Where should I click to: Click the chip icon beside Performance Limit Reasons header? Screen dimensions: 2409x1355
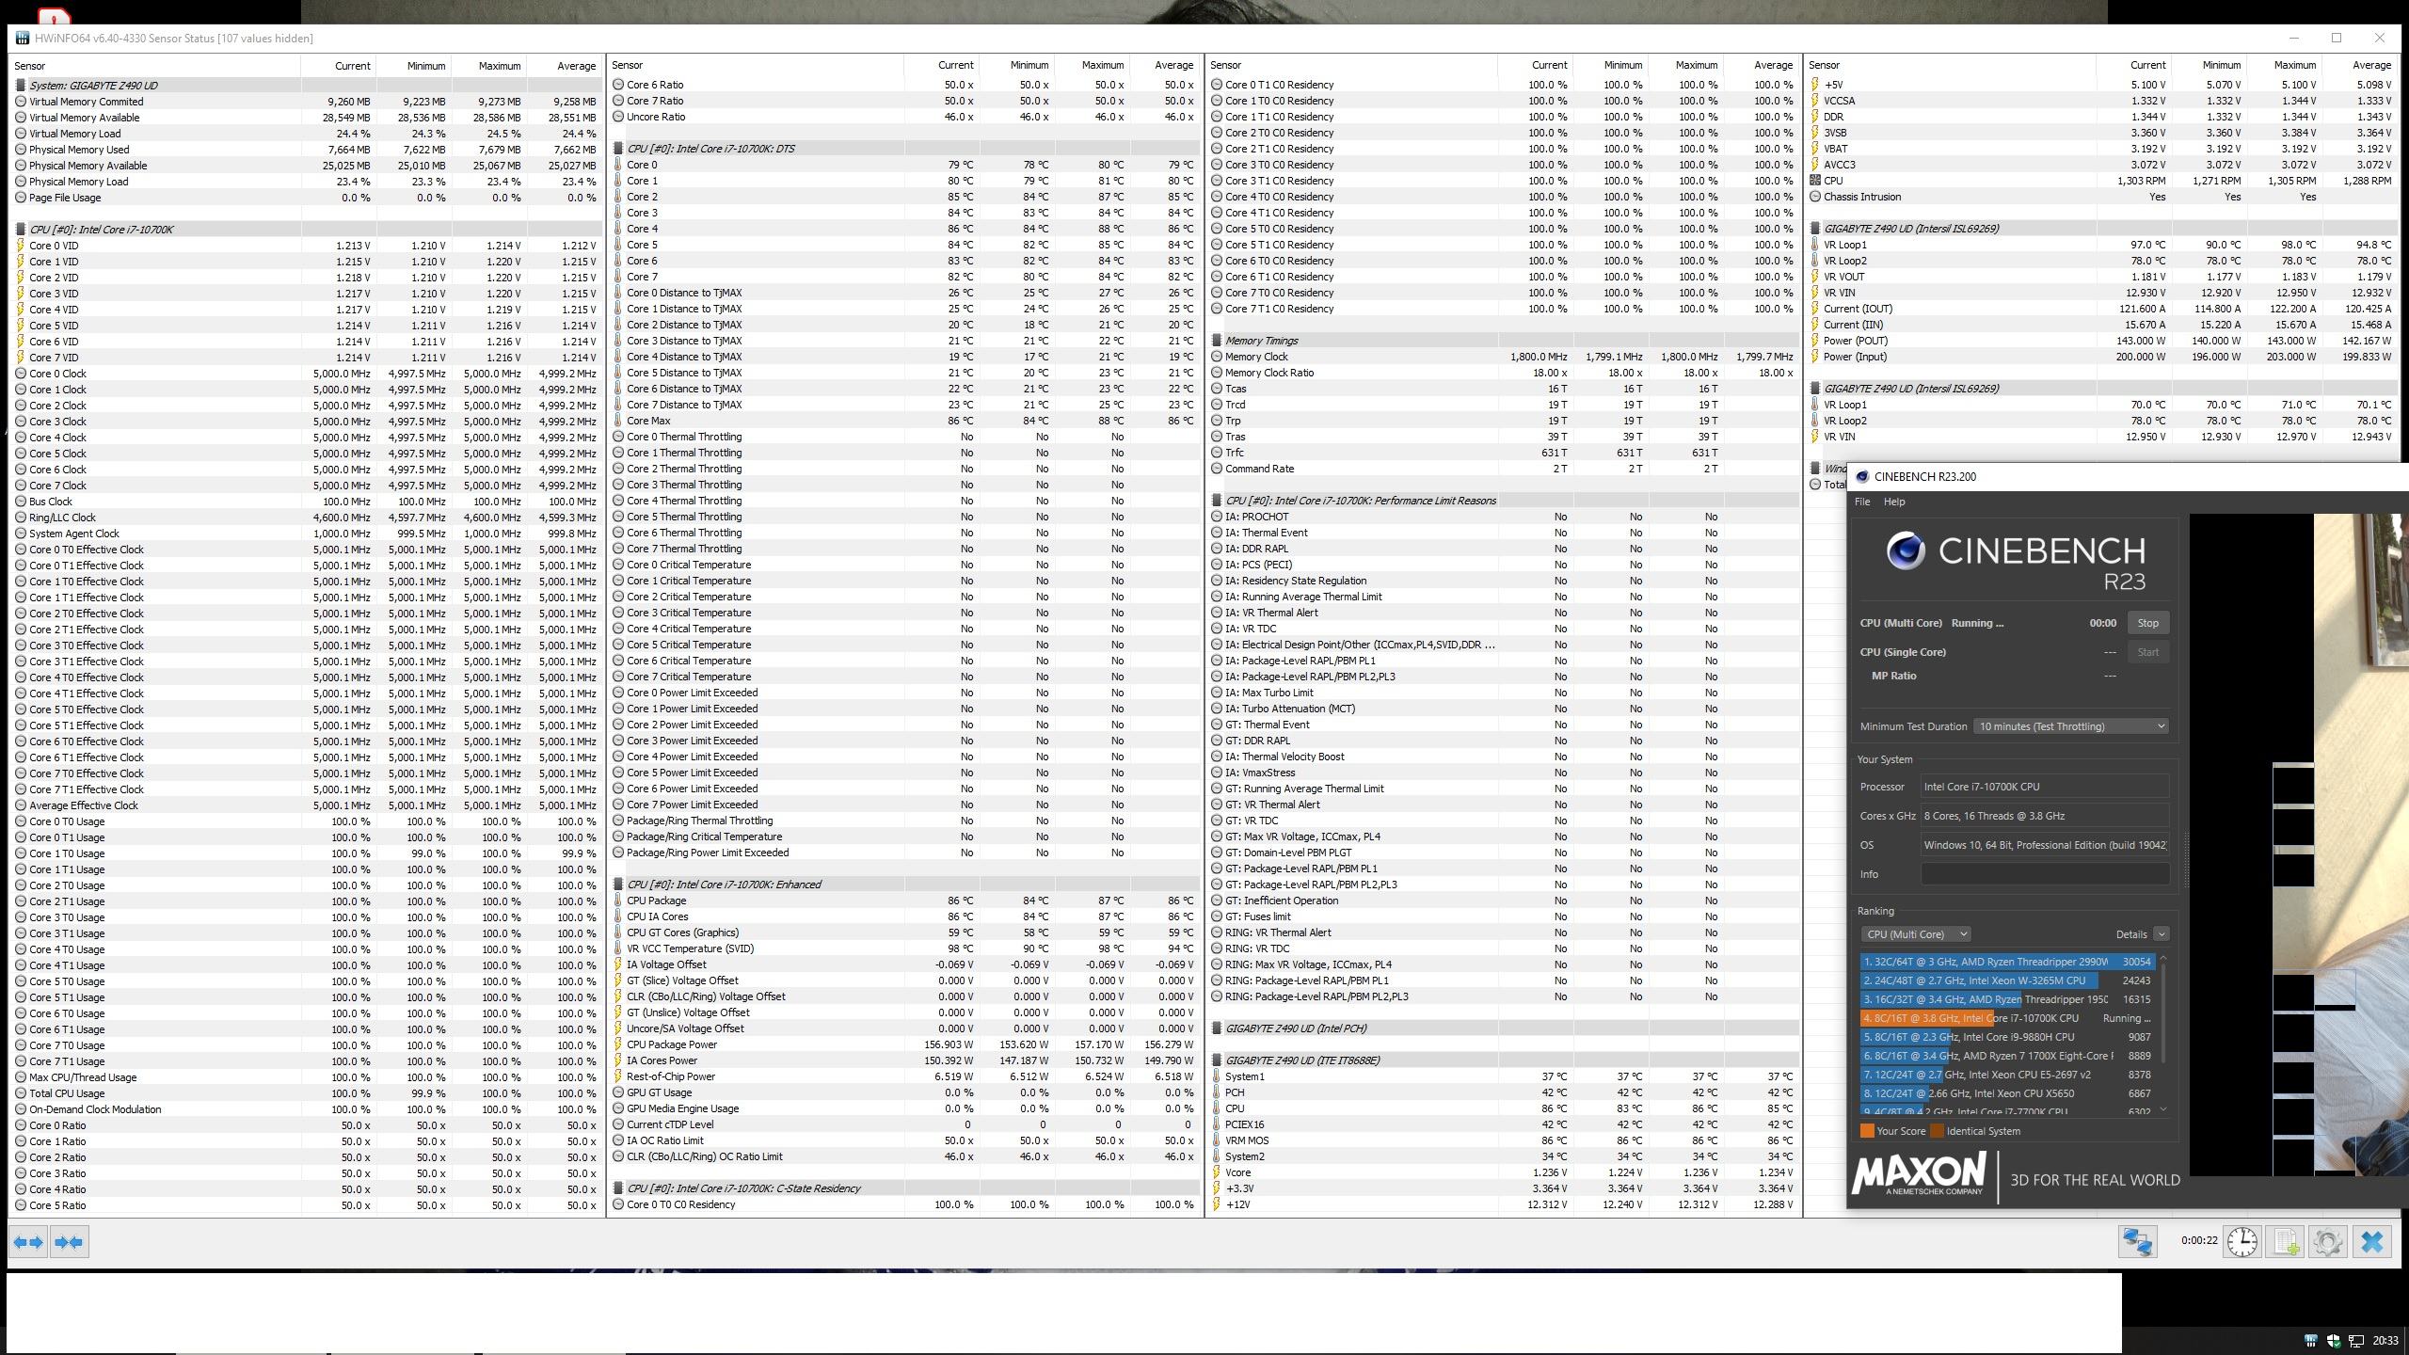[1217, 501]
